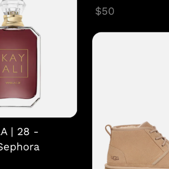Click the "KAY" letters on the bottle label
Screen dimensions: 169x169
point(14,58)
